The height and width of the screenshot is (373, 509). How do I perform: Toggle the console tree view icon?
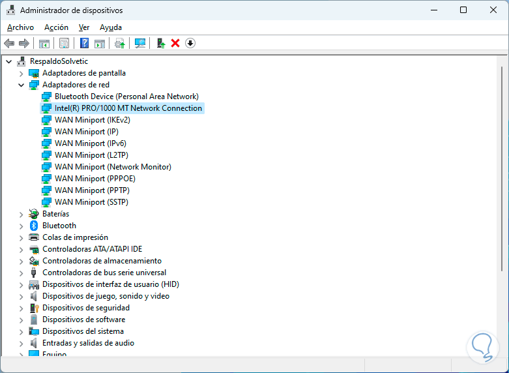[x=44, y=43]
